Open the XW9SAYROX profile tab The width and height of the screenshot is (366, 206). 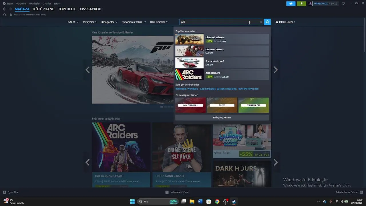click(x=90, y=9)
